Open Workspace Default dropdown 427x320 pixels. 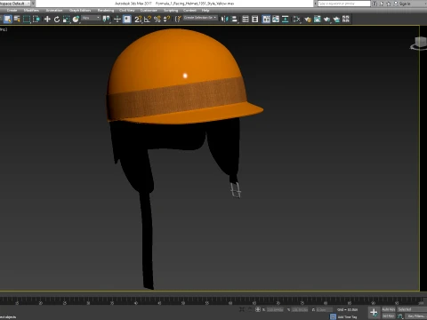click(x=15, y=4)
